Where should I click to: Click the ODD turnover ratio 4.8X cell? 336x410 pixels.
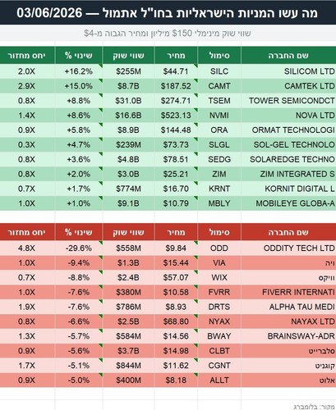coord(27,248)
